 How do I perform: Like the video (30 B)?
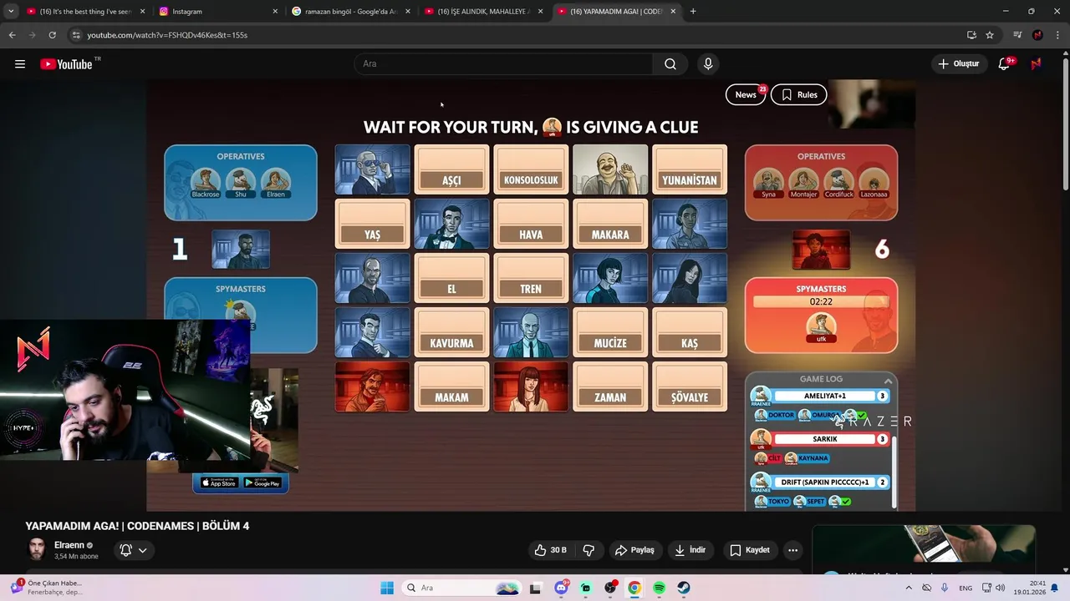coord(550,550)
